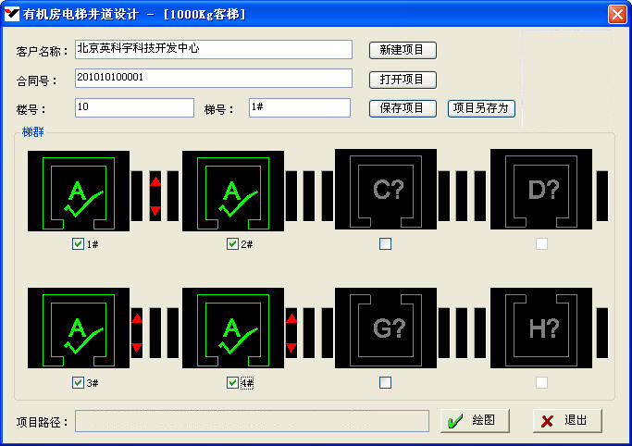Click the 项目另存为 save-as button

click(x=481, y=108)
